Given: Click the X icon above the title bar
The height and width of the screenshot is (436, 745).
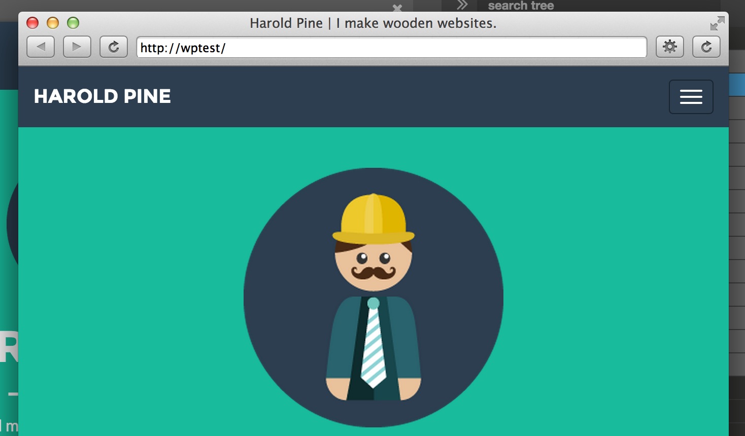Looking at the screenshot, I should (397, 8).
